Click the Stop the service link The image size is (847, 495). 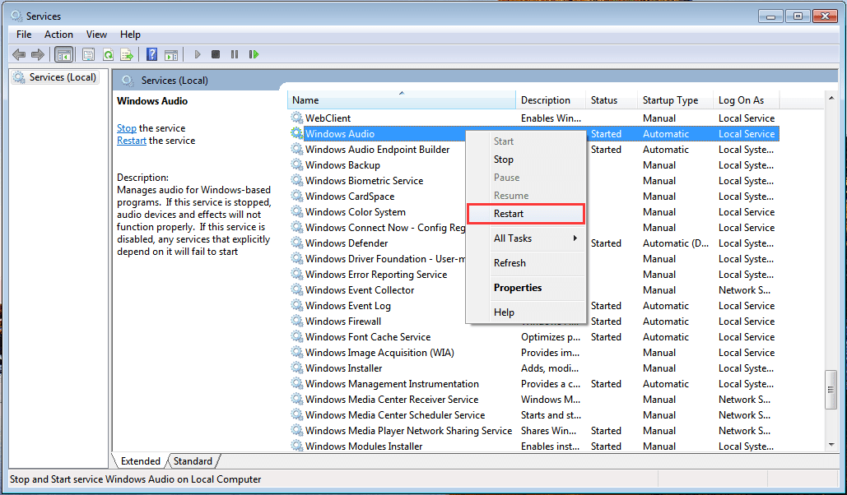coord(126,127)
